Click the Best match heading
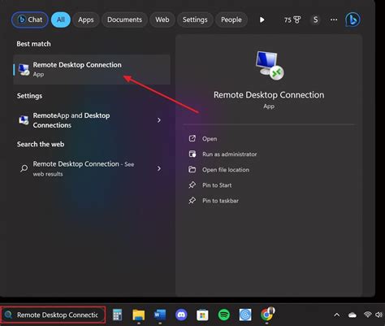Viewport: 385px width, 326px height. pos(33,44)
